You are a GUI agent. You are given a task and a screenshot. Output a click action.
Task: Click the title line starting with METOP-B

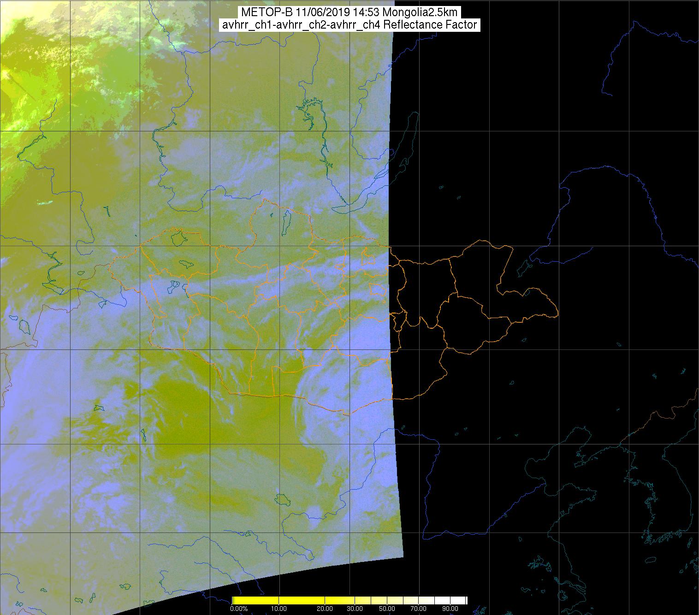pyautogui.click(x=349, y=12)
